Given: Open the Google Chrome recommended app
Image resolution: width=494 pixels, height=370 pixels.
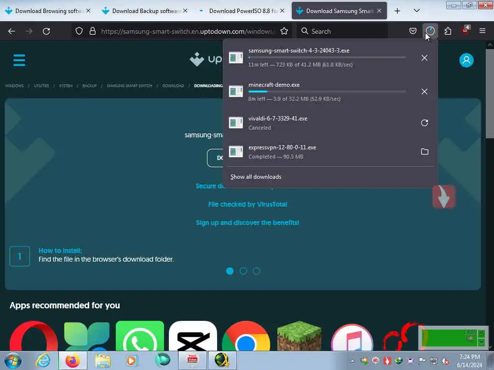Looking at the screenshot, I should coord(246,336).
